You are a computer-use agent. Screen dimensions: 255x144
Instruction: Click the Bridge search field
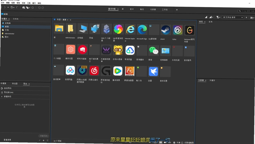click(x=246, y=11)
